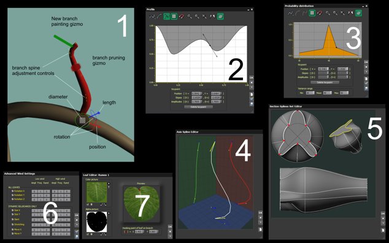
Task: Click the yellow-outlined 3D section preview
Action: 345,136
